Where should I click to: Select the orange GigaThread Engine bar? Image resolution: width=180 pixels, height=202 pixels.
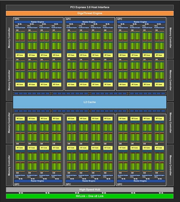pos(90,13)
